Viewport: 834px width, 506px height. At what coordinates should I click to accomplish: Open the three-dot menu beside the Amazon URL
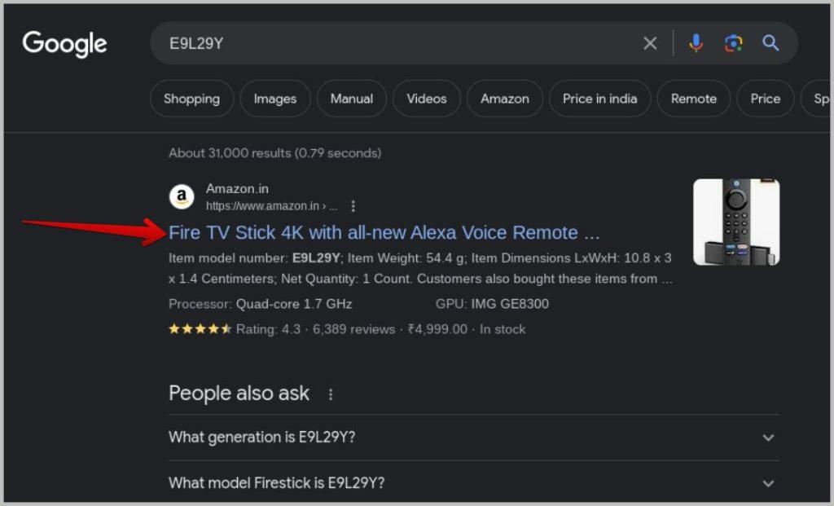click(353, 206)
